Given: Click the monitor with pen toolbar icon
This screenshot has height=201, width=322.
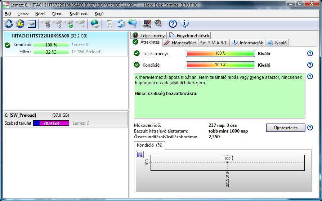Looking at the screenshot, I should click(147, 24).
